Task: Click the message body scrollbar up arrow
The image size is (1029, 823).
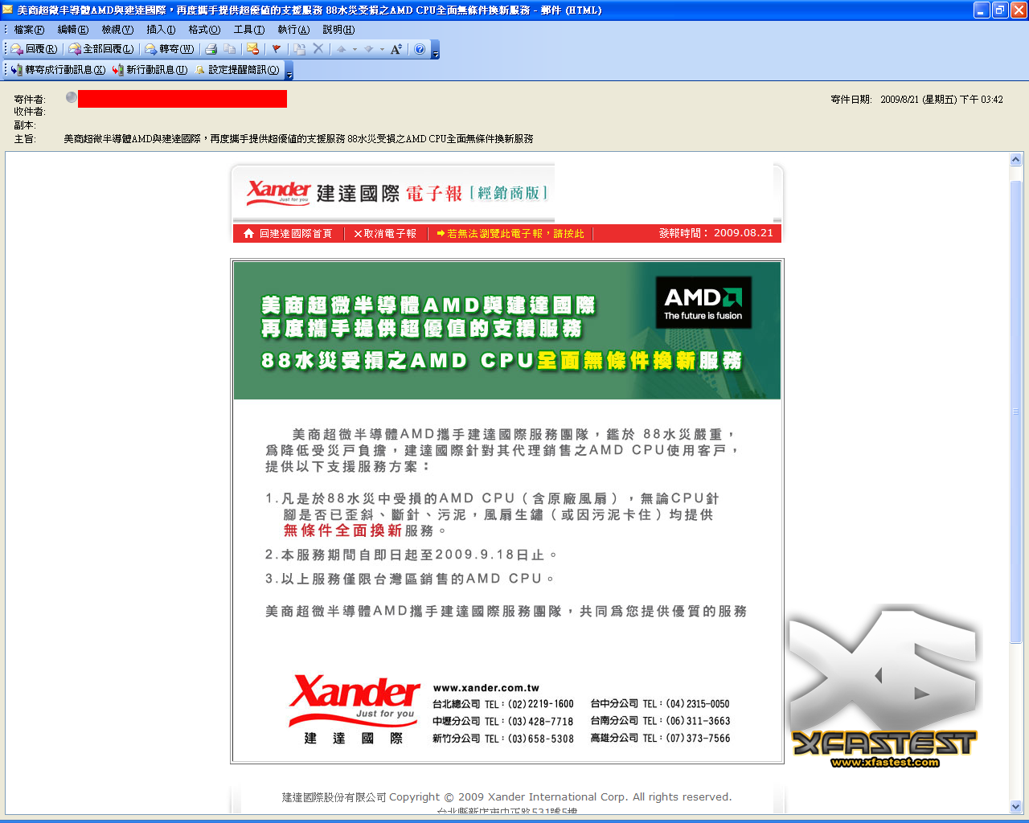Action: coord(1015,160)
